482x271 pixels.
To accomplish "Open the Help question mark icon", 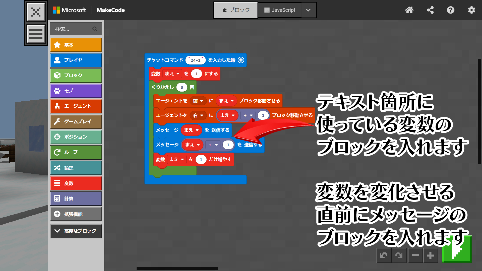I will (451, 10).
